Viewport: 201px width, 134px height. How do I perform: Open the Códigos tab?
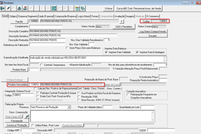point(13,16)
